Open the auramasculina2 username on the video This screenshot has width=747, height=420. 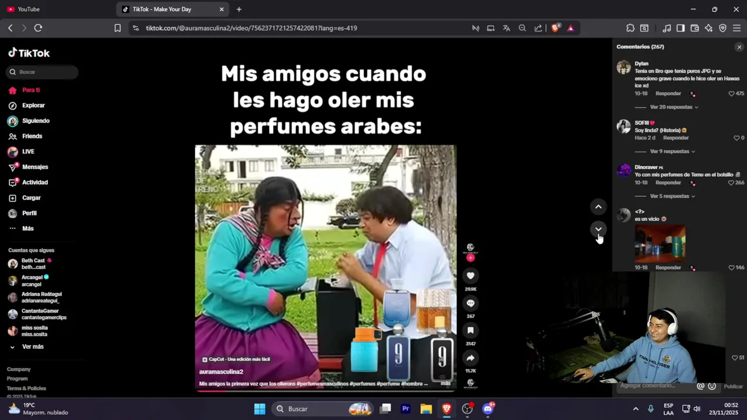221,372
